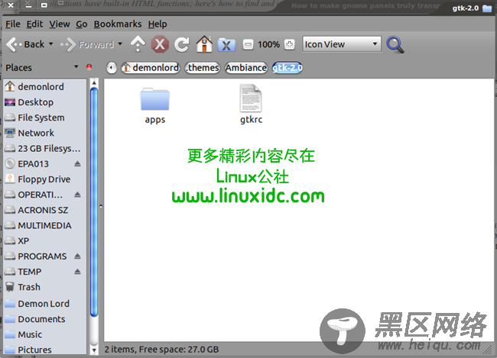This screenshot has height=358, width=497.
Task: Open Documents bookmark folder
Action: (44, 319)
